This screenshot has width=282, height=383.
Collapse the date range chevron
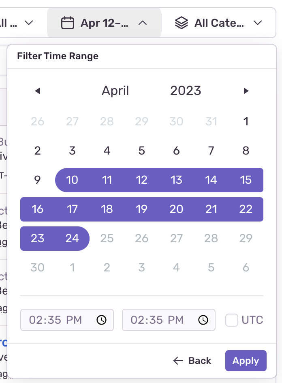click(x=143, y=23)
